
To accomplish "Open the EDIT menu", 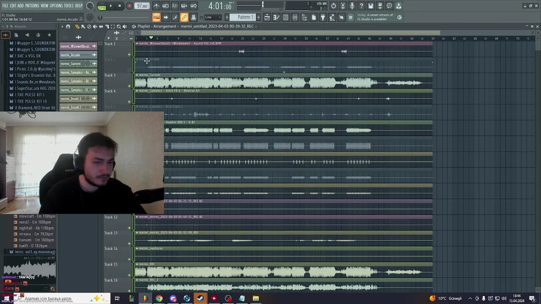I will (x=13, y=5).
